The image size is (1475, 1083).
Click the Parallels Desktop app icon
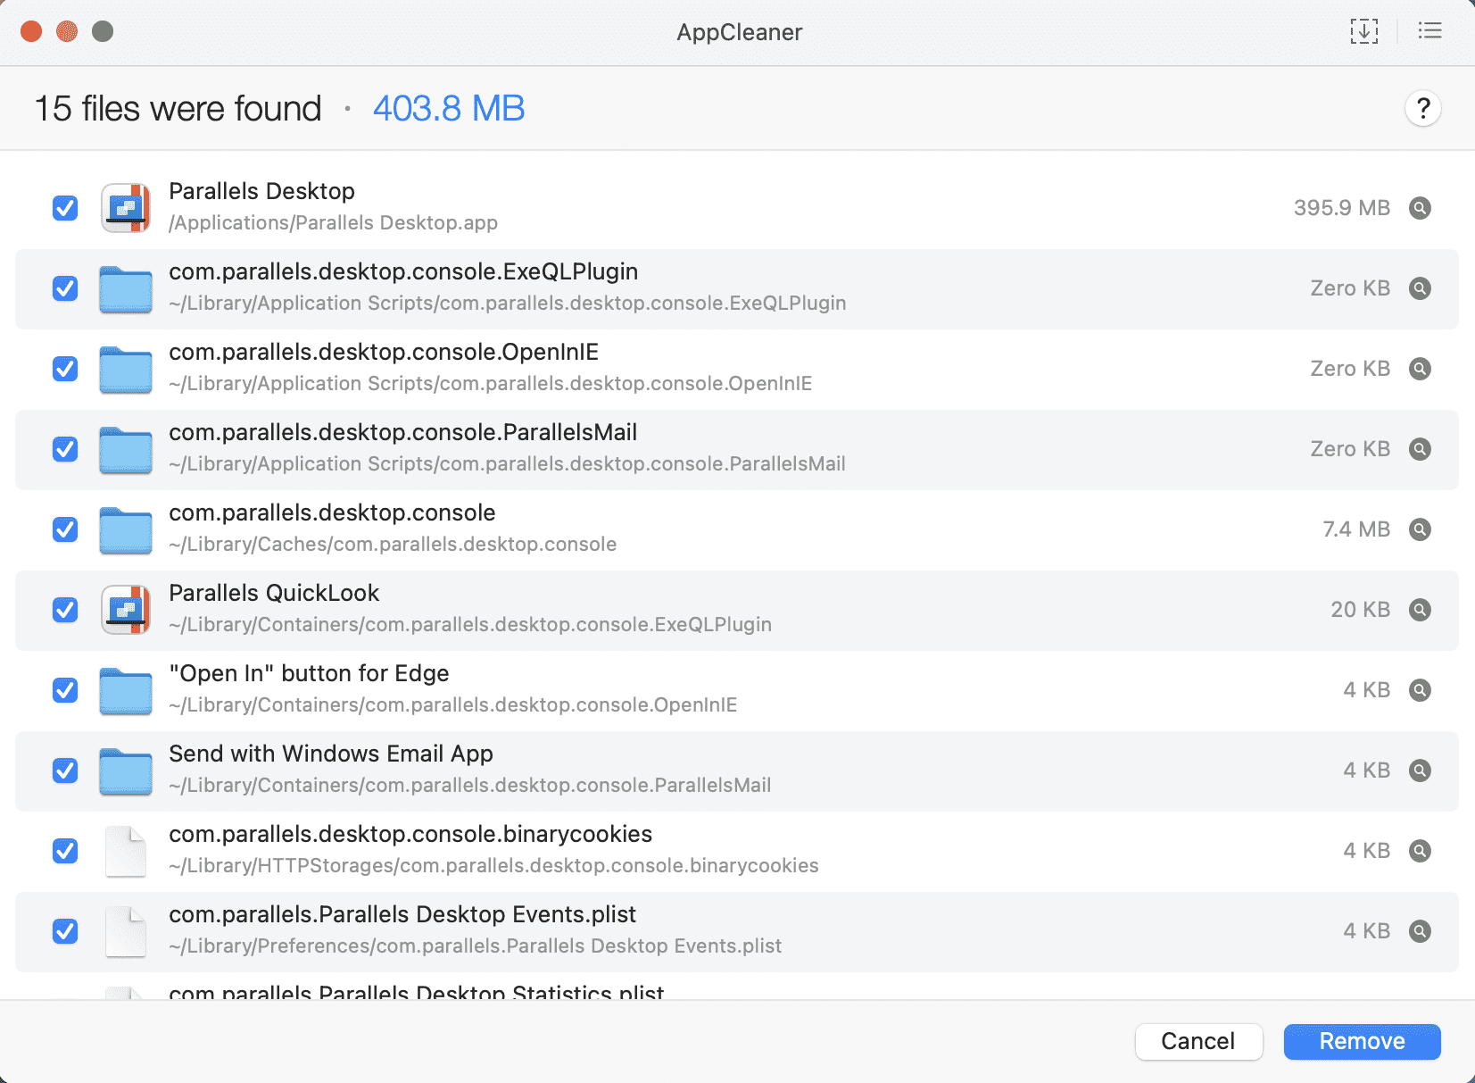coord(126,208)
